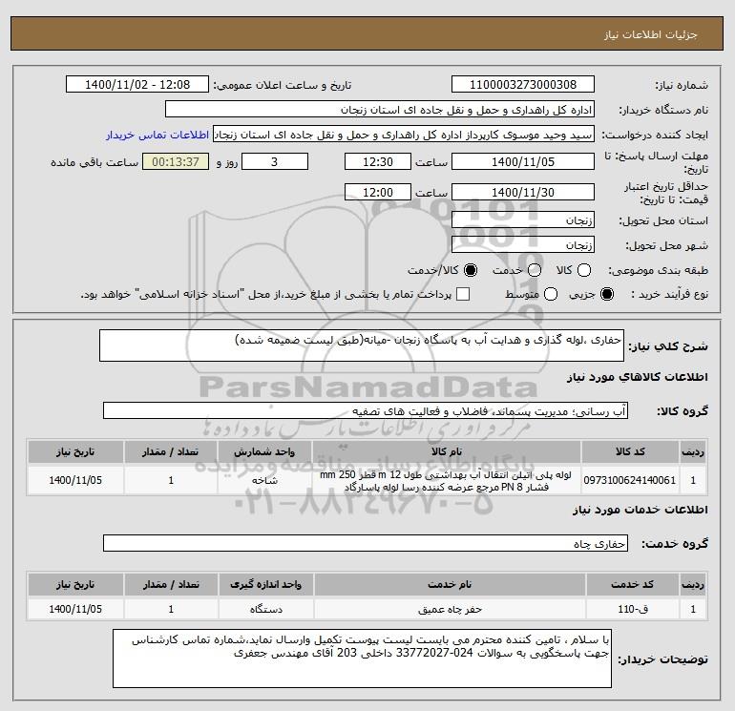Image resolution: width=735 pixels, height=711 pixels.
Task: Click the اطلاعات خدمات مورد نیاز heading
Action: 640,510
